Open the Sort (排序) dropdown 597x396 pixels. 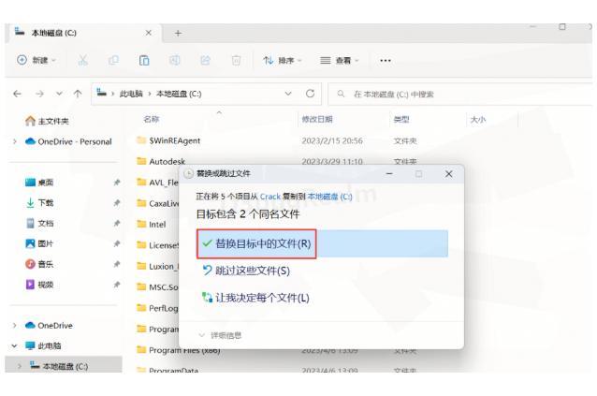coord(283,60)
